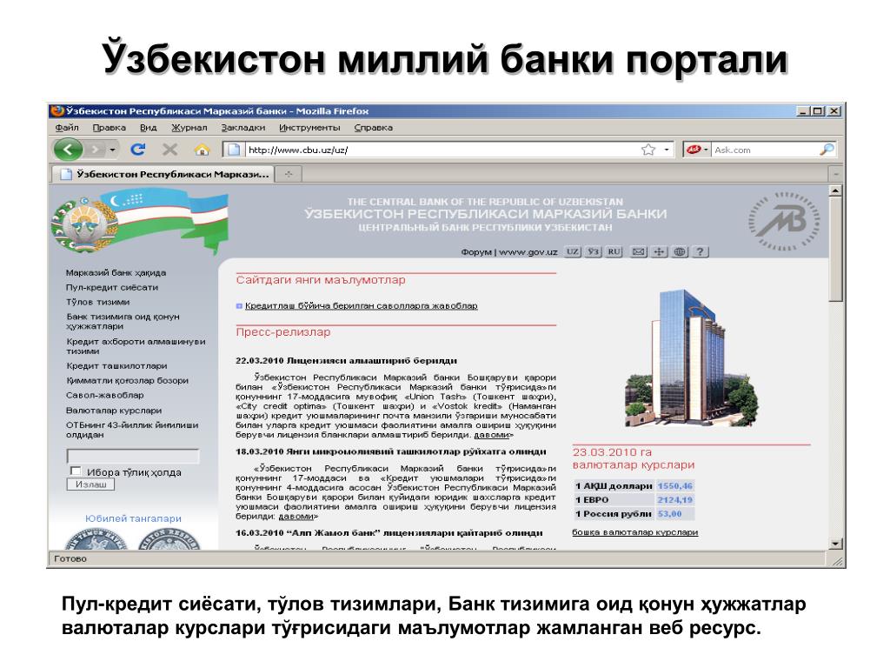Open Кредит ахбороти алмашинуви тизими link
Screen dimensions: 890x668
click(136, 346)
